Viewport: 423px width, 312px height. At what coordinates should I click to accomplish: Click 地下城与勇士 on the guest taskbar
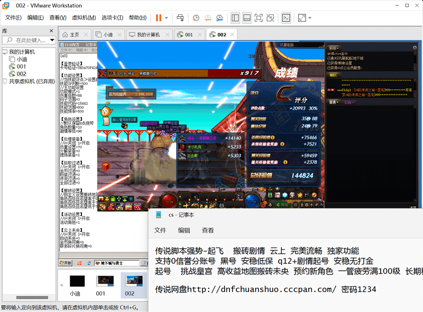pos(116,263)
